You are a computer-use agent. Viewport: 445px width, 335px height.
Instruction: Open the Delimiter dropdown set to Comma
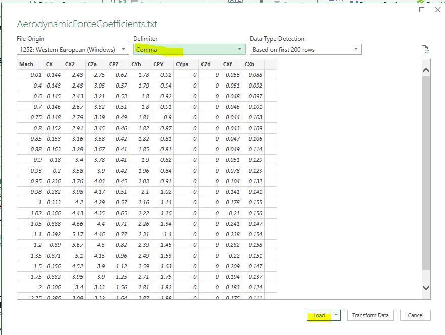click(189, 49)
